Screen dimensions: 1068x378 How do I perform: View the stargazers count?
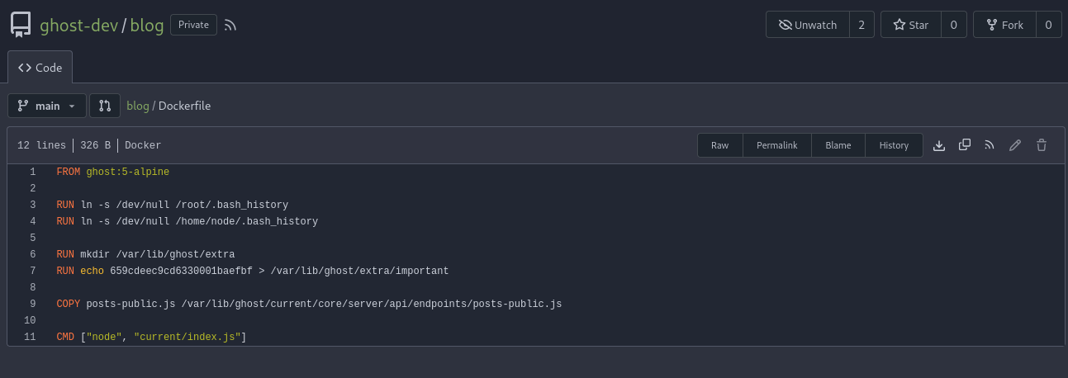coord(953,25)
